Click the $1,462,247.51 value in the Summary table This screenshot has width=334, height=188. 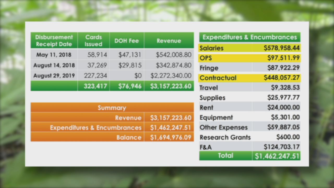click(x=171, y=128)
